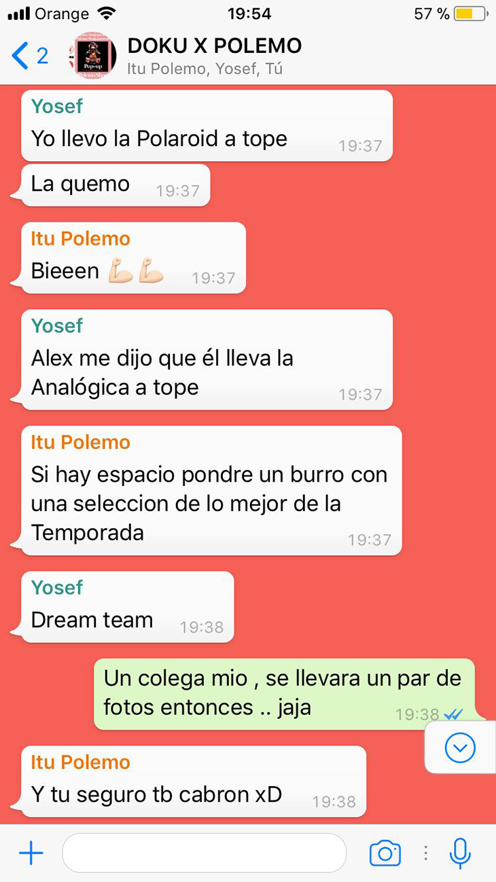
Task: Tap the microphone voice message icon
Action: (460, 853)
